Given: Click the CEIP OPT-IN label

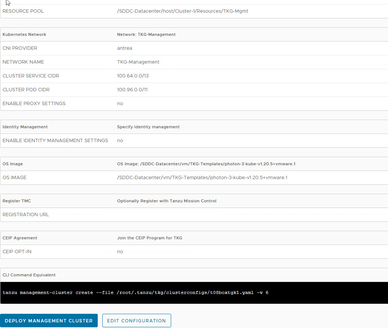Looking at the screenshot, I should [x=17, y=252].
